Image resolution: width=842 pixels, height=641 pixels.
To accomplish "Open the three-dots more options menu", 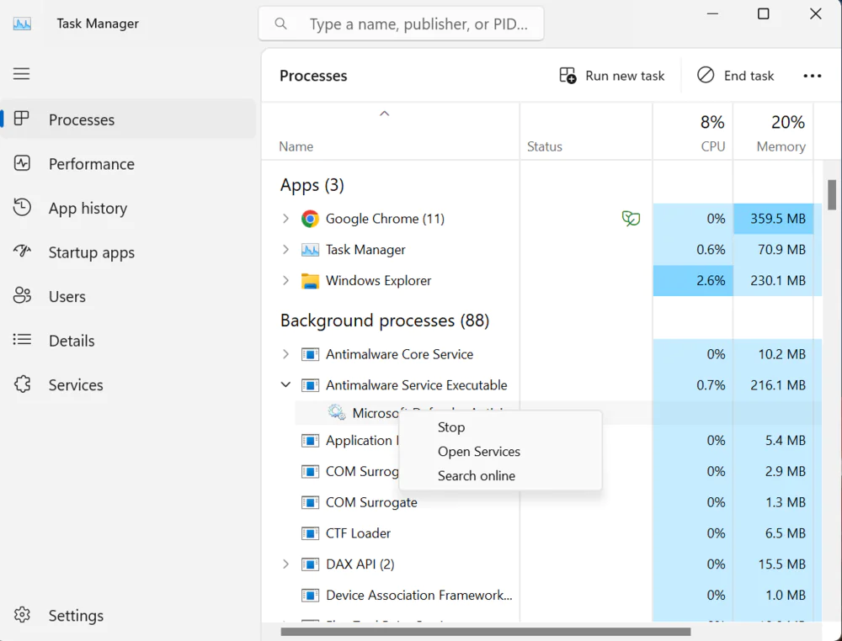I will pyautogui.click(x=812, y=76).
